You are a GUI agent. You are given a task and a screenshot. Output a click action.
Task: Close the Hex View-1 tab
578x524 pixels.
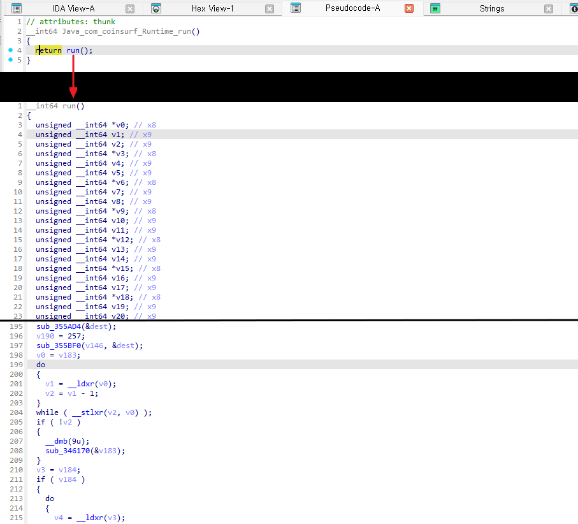[x=270, y=9]
